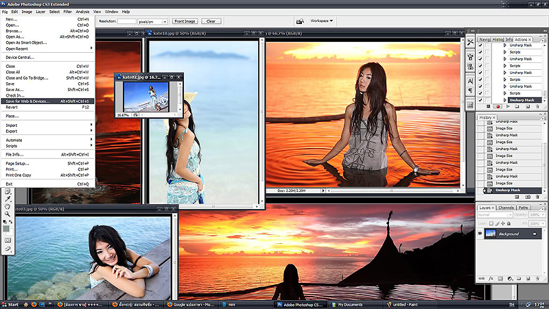The height and width of the screenshot is (309, 549).
Task: Toggle checkmark of highlighted Unsharp Mask action
Action: [x=480, y=100]
